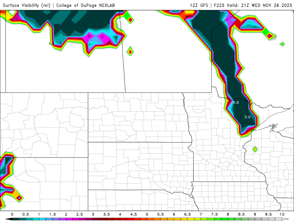Click the legend label "2.5"
Image resolution: width=294 pixels, height=221 pixels.
(x=79, y=214)
